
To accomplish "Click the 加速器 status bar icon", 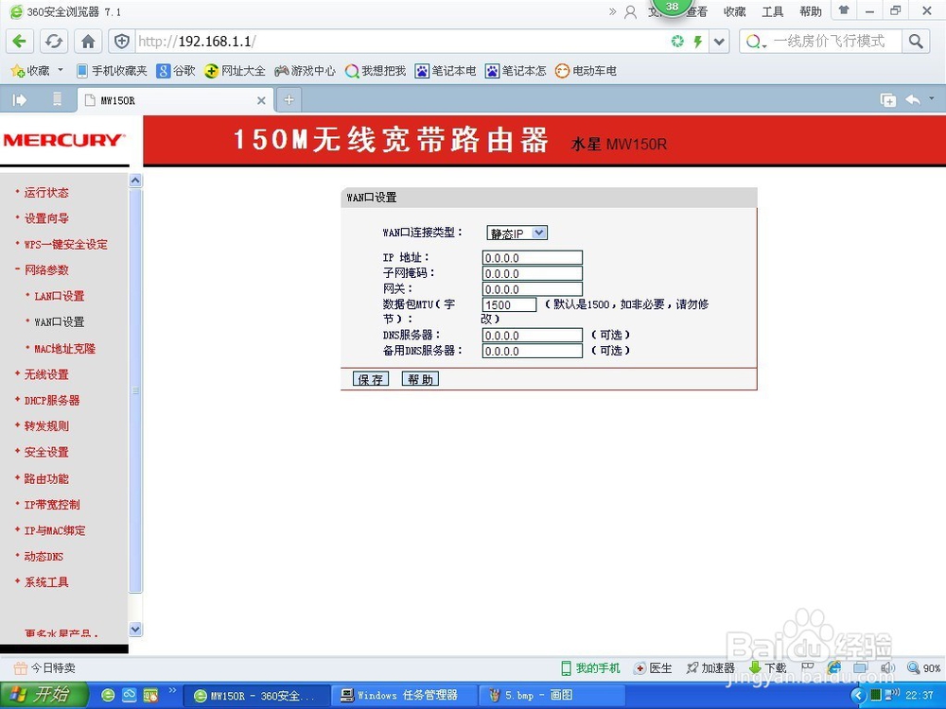I will click(x=710, y=668).
